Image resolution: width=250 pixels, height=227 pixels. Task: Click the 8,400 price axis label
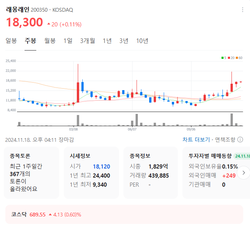(x=12, y=110)
